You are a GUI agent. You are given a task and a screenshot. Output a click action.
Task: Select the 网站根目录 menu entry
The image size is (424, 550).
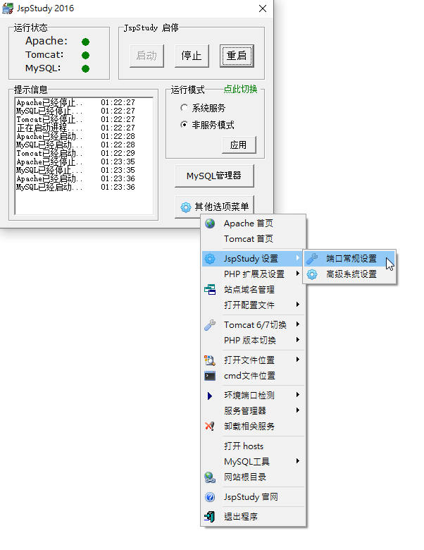(x=253, y=477)
